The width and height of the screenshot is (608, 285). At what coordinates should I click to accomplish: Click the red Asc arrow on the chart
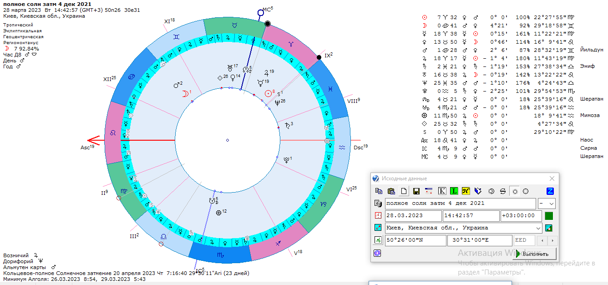click(x=94, y=140)
